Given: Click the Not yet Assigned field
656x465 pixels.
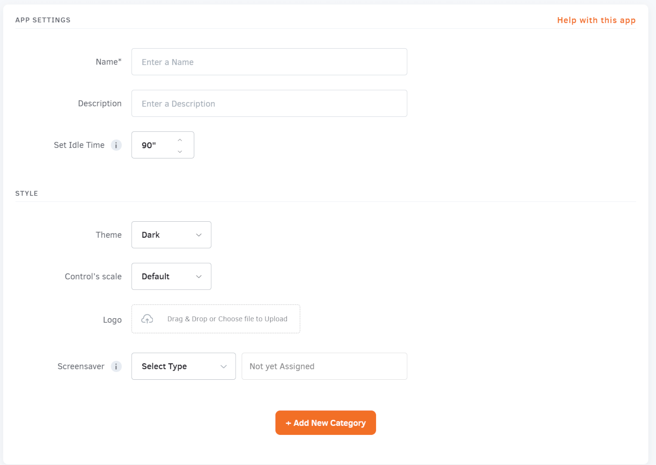Looking at the screenshot, I should [324, 366].
